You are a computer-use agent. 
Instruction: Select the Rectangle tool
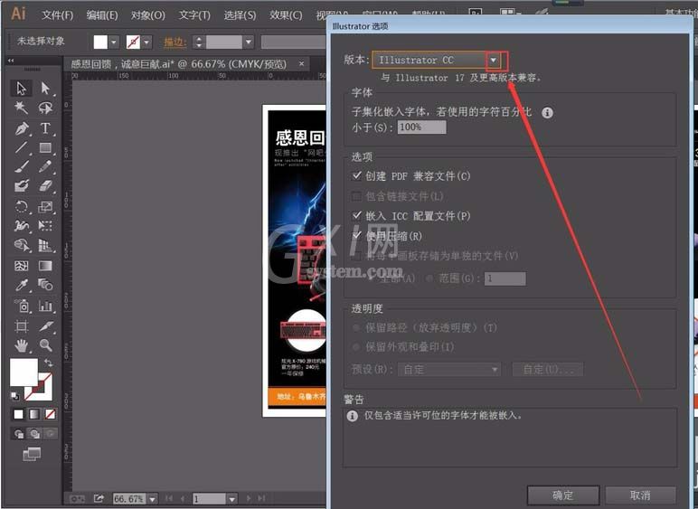click(45, 147)
